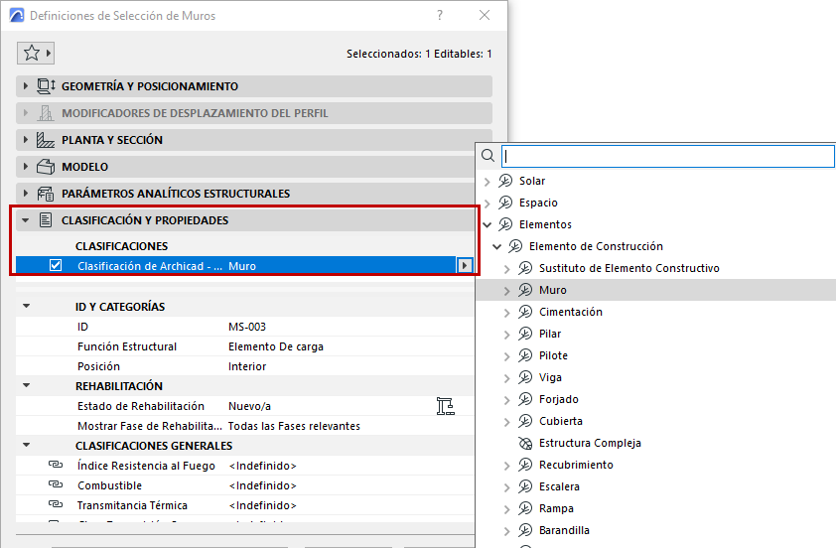
Task: Collapse the Elementos tree node
Action: pyautogui.click(x=487, y=225)
